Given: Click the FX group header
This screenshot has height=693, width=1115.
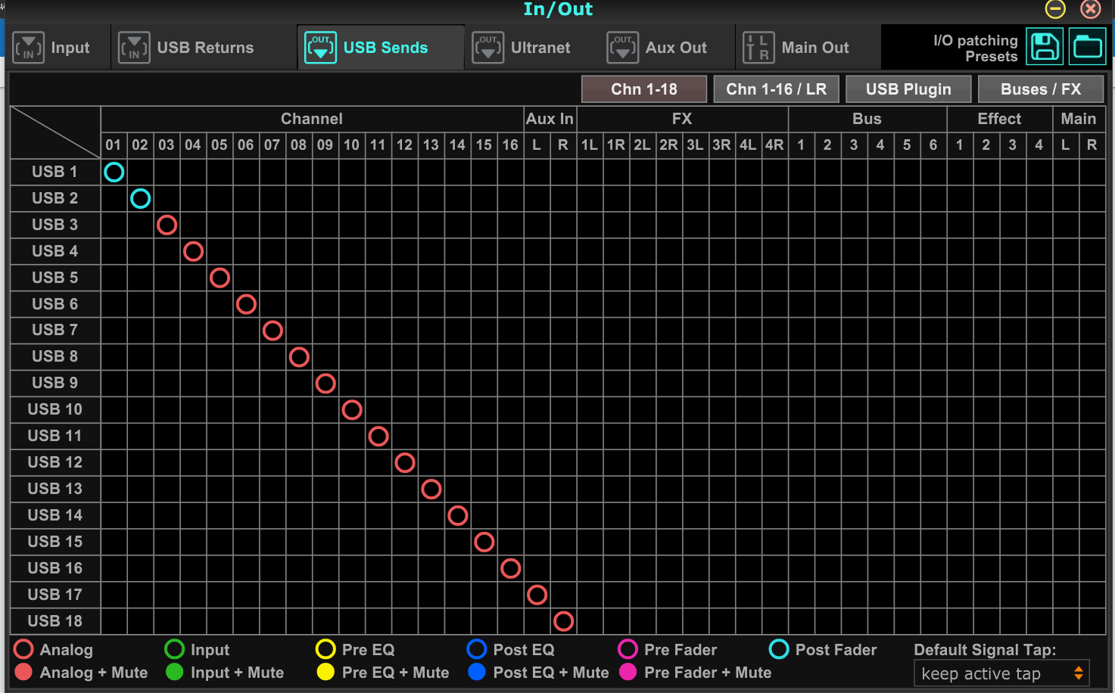Looking at the screenshot, I should [x=682, y=119].
